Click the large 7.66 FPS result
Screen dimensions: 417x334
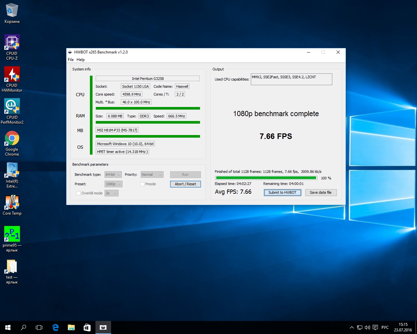click(276, 136)
